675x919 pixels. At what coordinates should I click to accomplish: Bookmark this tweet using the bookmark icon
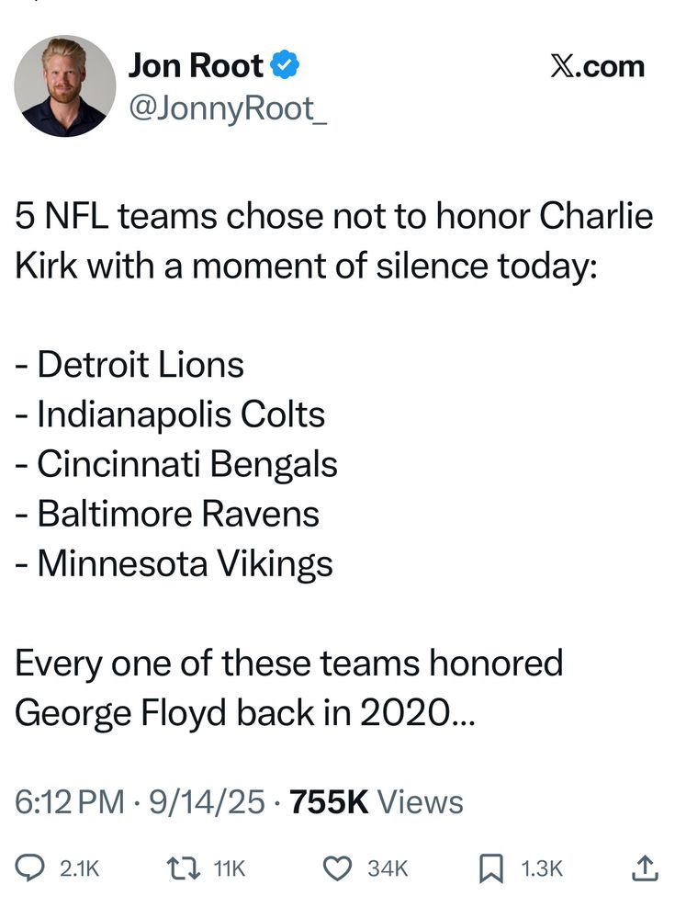(492, 867)
